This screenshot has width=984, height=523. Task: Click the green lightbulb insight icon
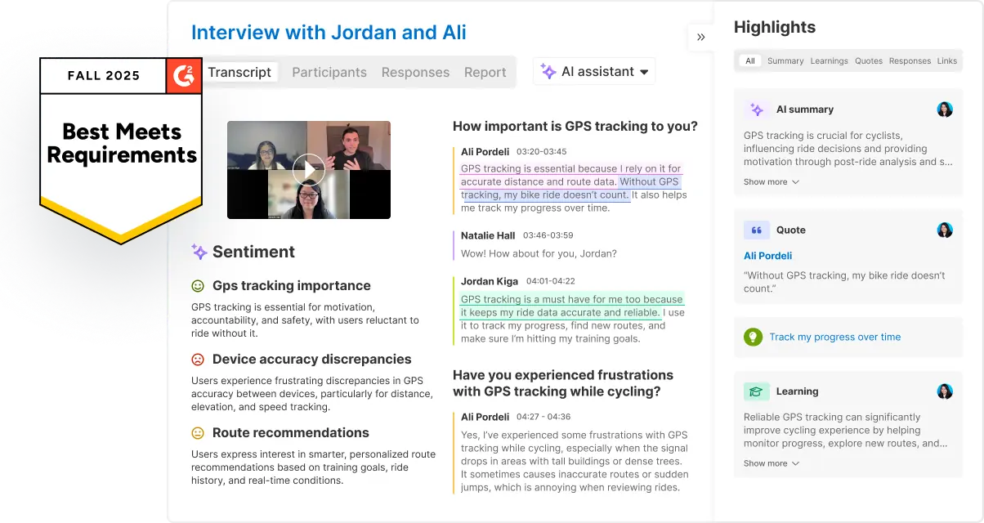753,337
